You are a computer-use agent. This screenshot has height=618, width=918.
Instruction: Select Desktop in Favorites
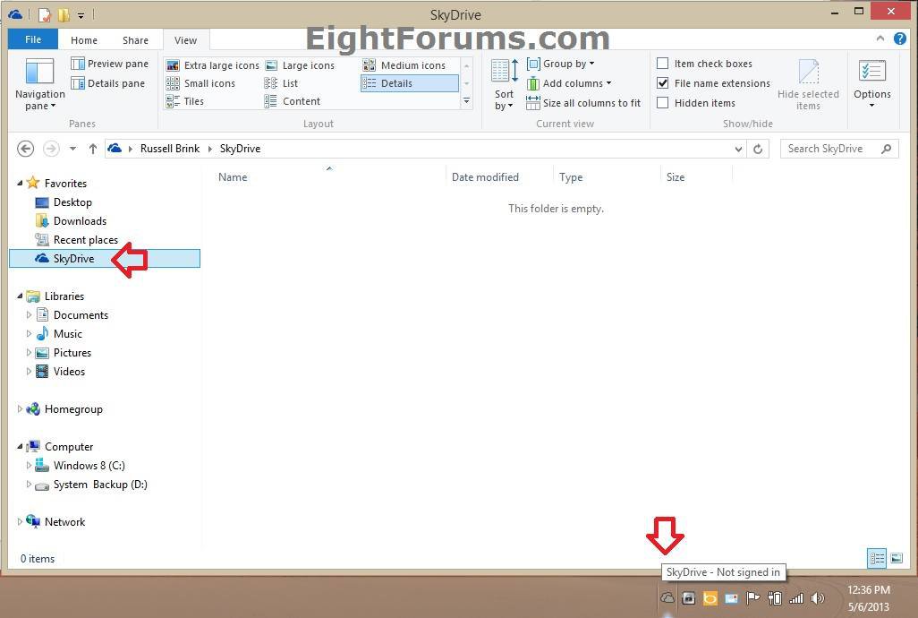(x=72, y=202)
